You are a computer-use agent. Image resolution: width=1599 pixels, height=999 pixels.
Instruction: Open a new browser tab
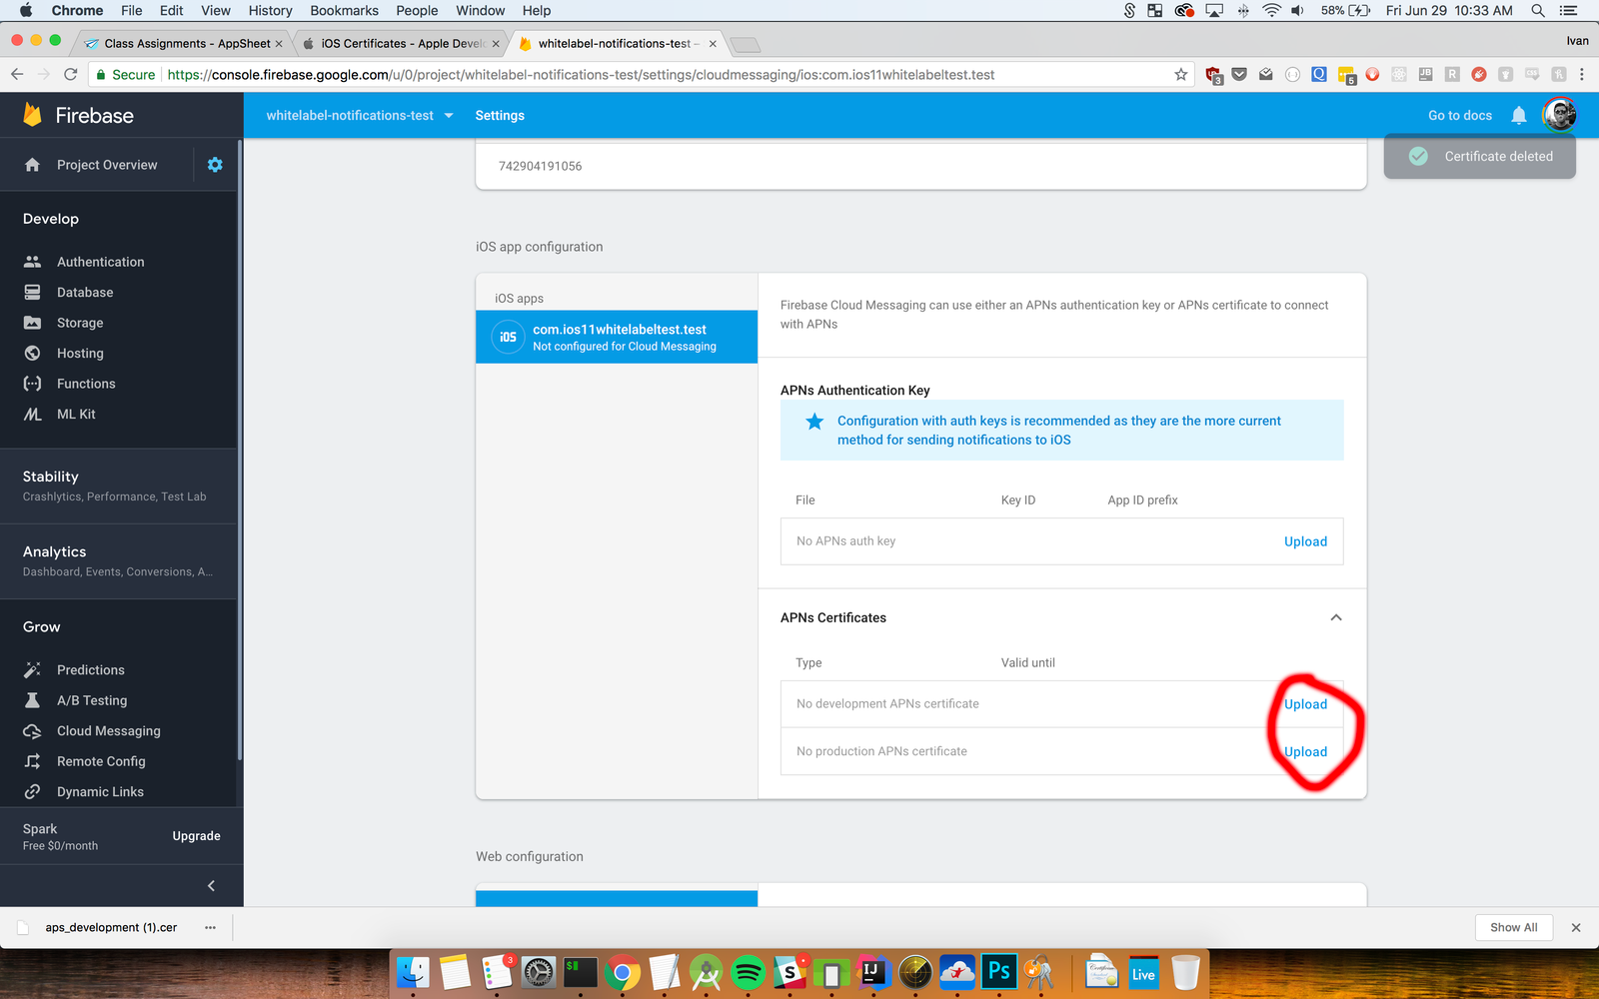coord(745,45)
